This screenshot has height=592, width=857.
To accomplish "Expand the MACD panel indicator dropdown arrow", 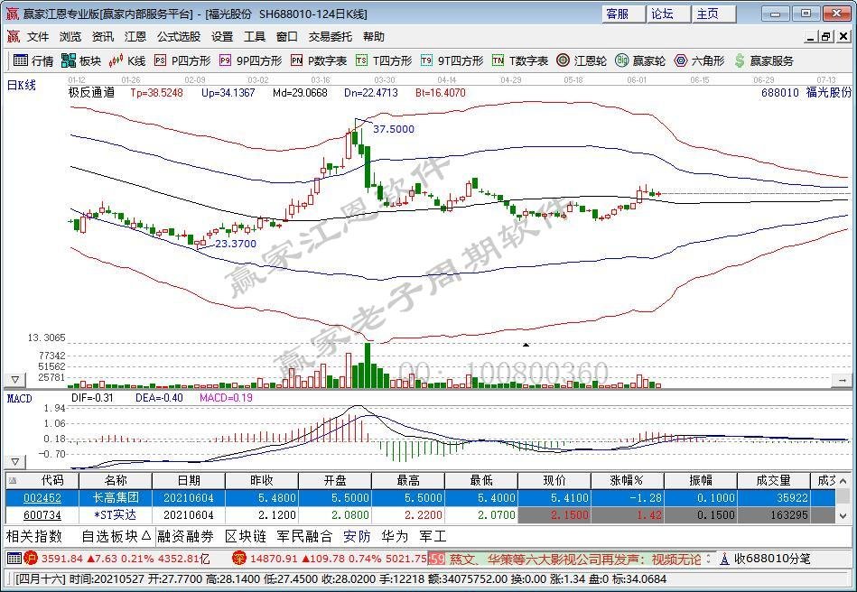I will pyautogui.click(x=14, y=462).
